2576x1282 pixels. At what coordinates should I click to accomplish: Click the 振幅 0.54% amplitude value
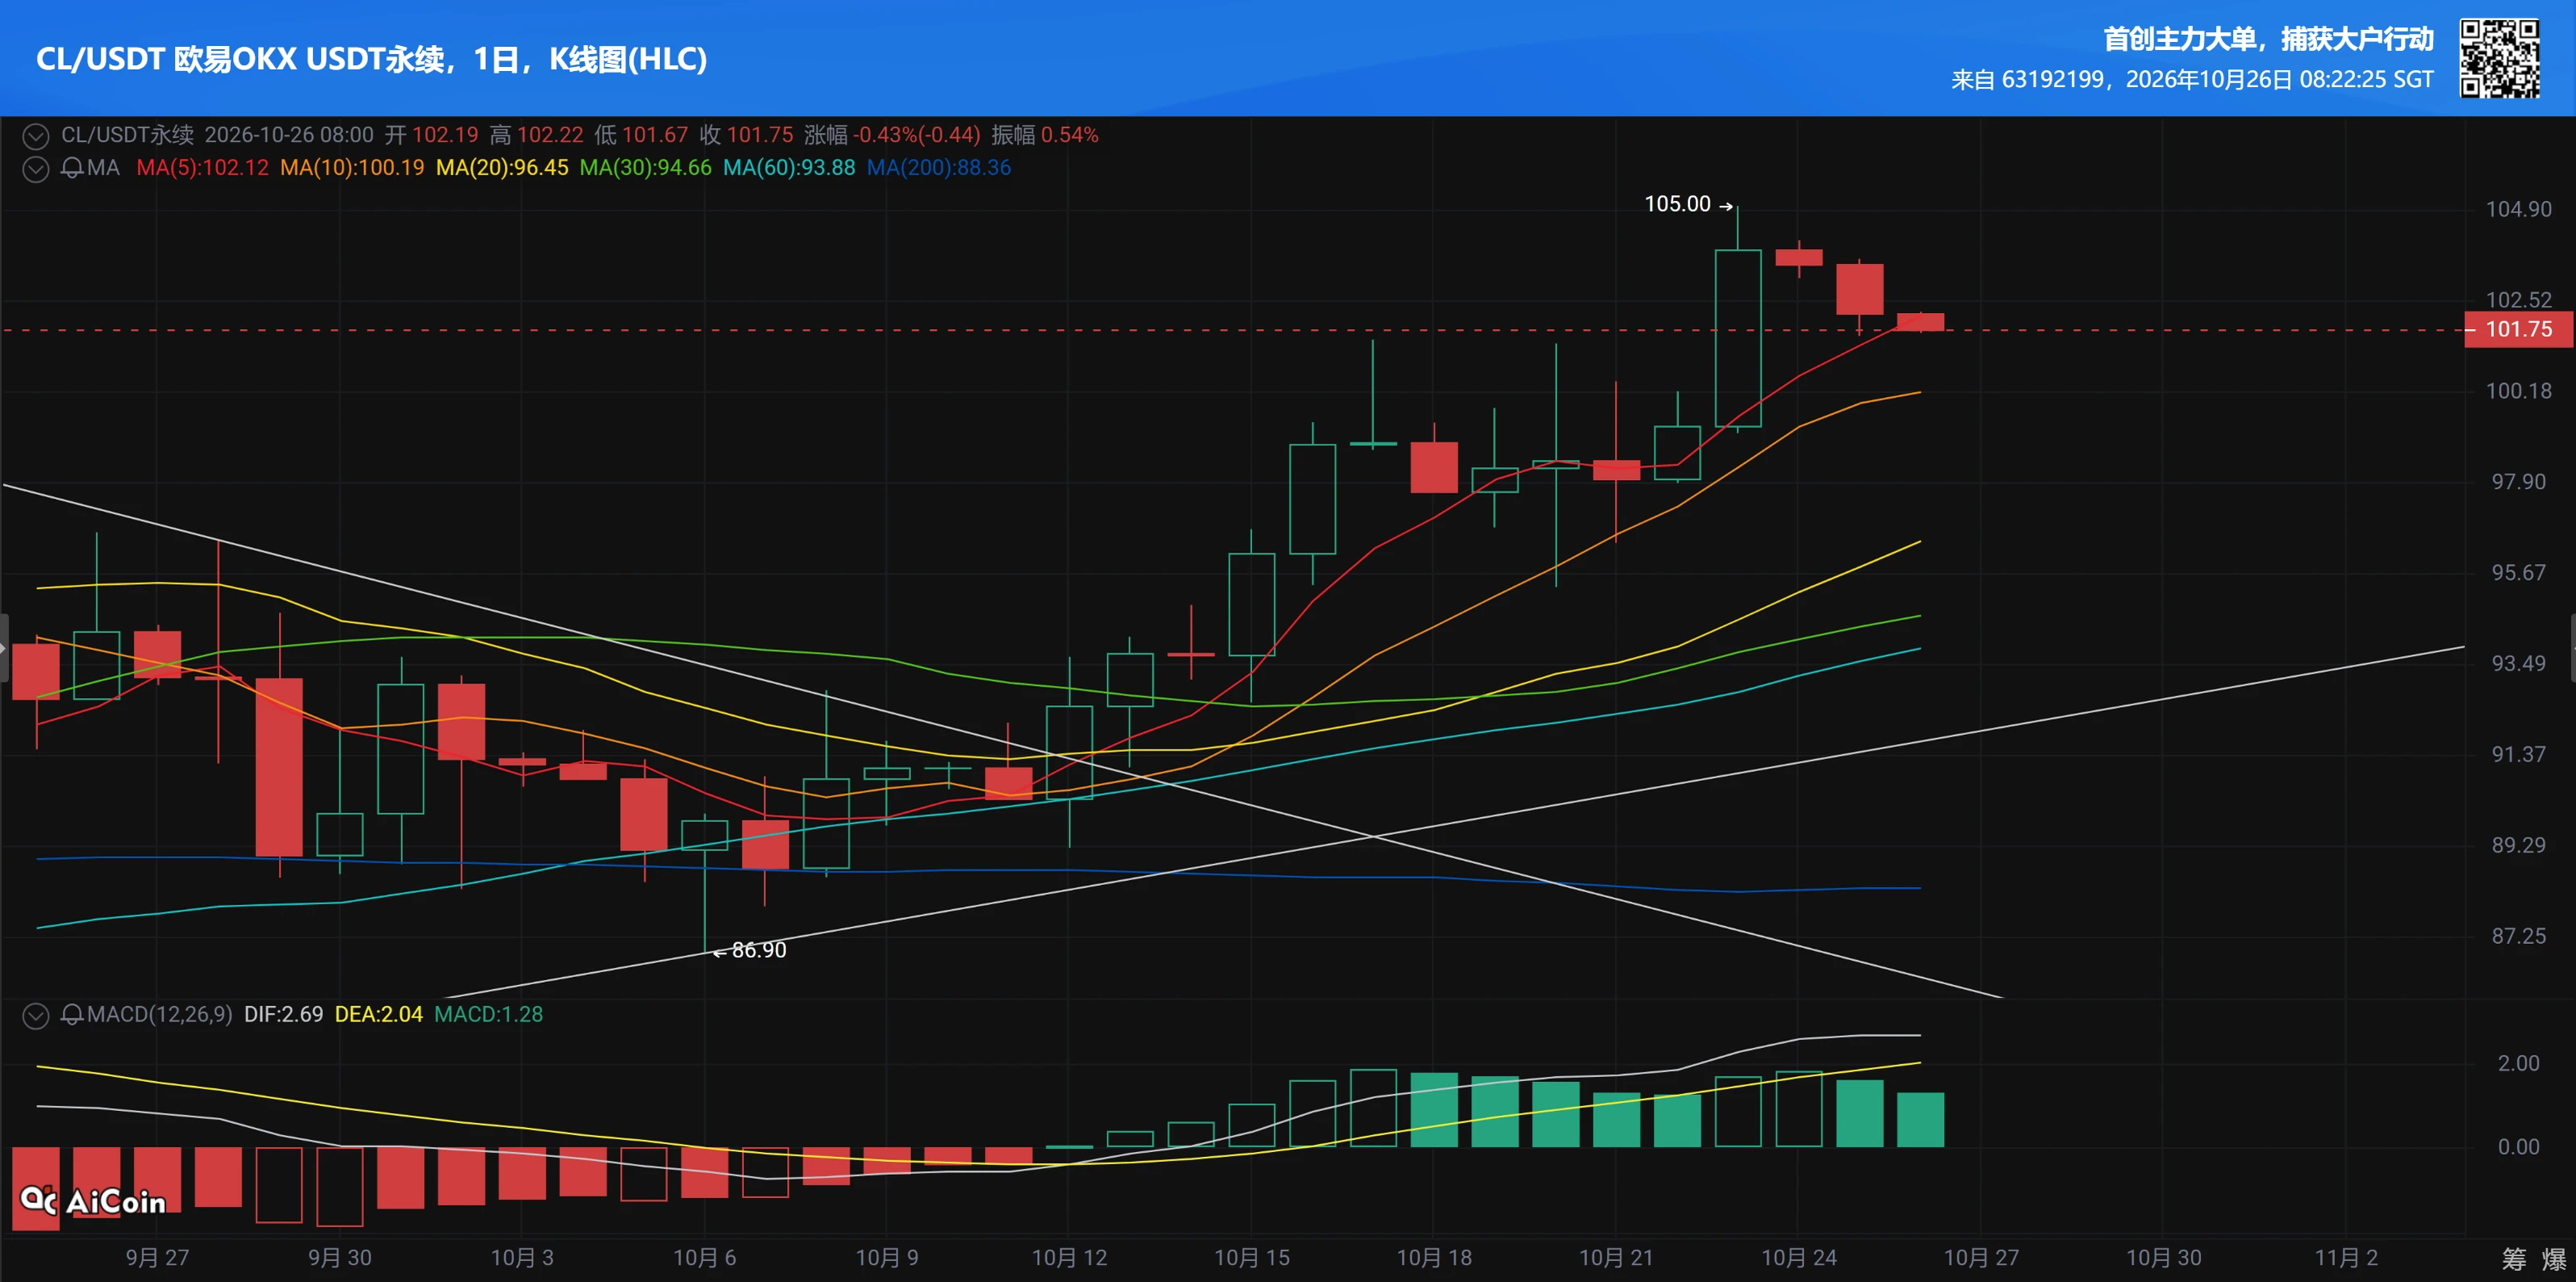click(1045, 135)
